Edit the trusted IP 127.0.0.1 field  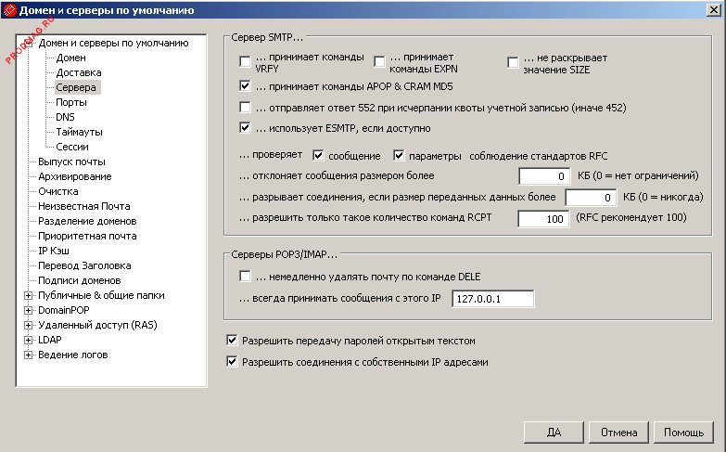click(492, 299)
